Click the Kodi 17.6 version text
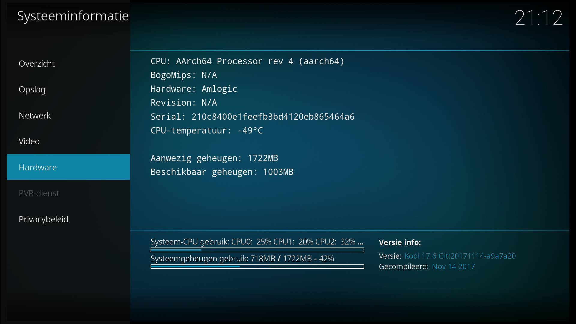Image resolution: width=576 pixels, height=324 pixels. pos(460,256)
